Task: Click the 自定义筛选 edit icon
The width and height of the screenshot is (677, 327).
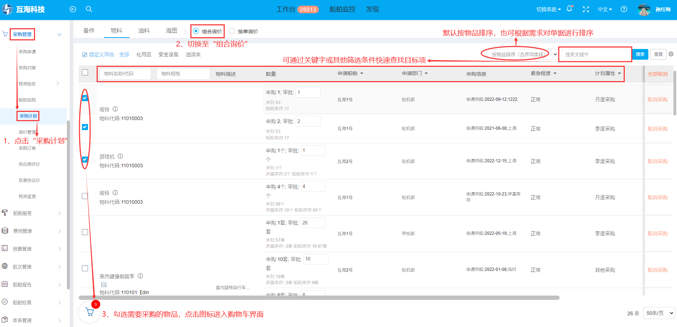Action: (x=85, y=55)
